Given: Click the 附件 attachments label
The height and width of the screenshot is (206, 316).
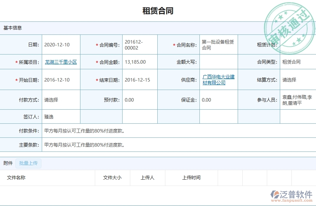Looking at the screenshot, I should [8, 163].
